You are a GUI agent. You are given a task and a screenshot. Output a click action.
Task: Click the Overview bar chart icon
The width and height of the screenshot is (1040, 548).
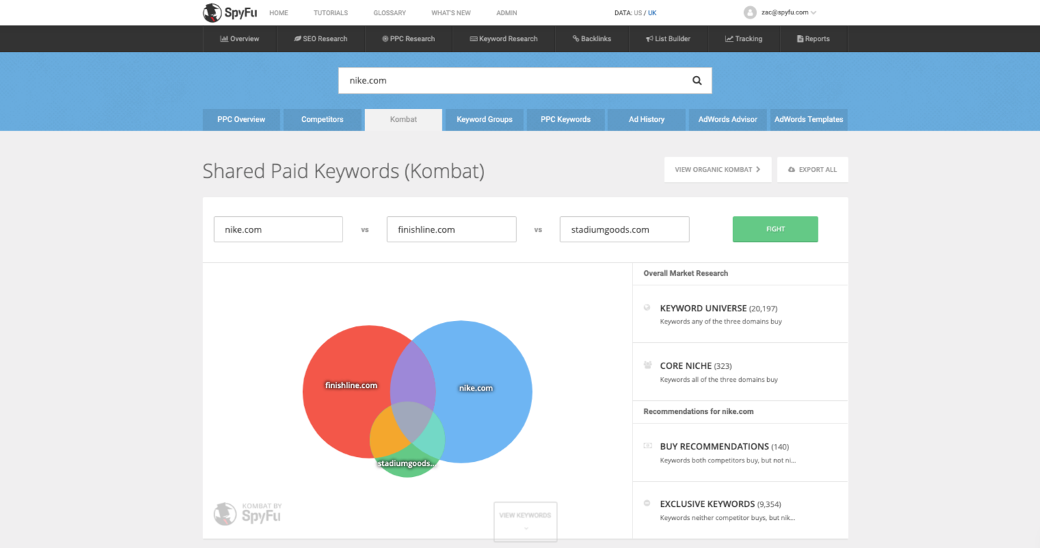(224, 39)
